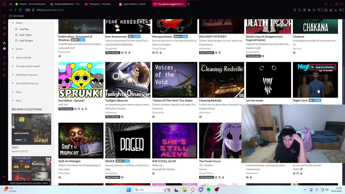Switch to Donate ByNoGame tab
Image resolution: width=345 pixels, height=194 pixels.
click(65, 4)
